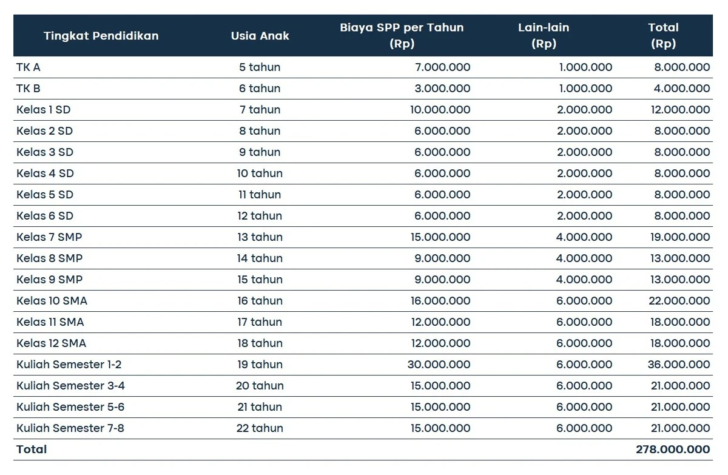Select the Lain-lain (Rp) column header
The image size is (728, 475).
[544, 36]
